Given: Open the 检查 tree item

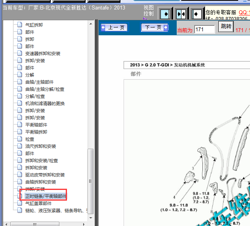Looking at the screenshot, I should coord(30,139).
